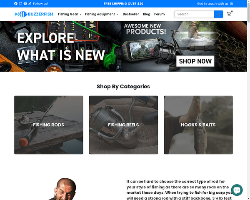This screenshot has height=200, width=250.
Task: Click the SHOP NOW banner button
Action: click(195, 61)
